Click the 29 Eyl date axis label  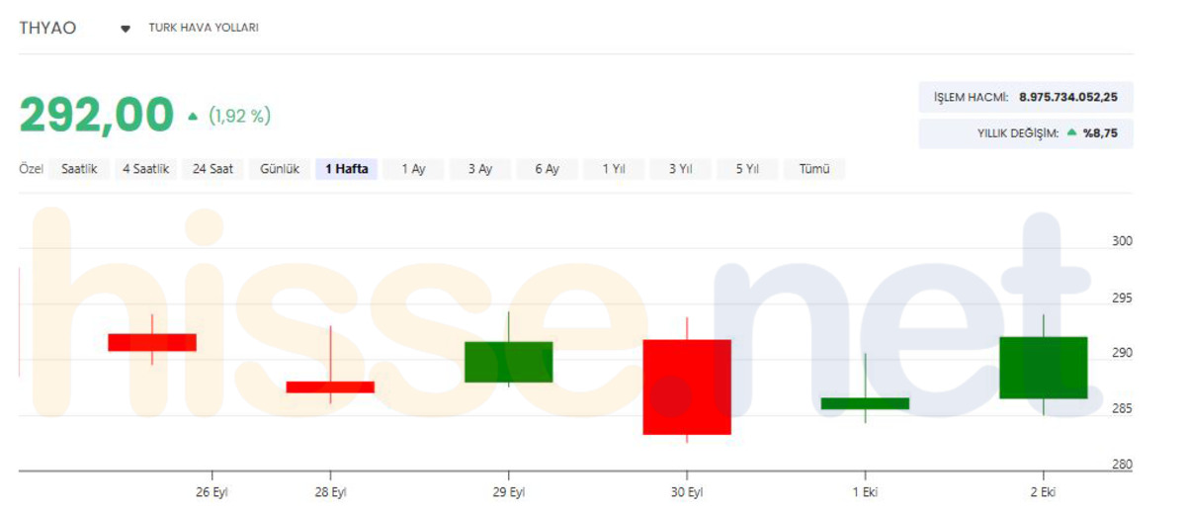point(508,492)
